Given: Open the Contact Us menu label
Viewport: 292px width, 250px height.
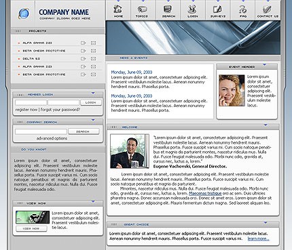Looking at the screenshot, I should [268, 16].
